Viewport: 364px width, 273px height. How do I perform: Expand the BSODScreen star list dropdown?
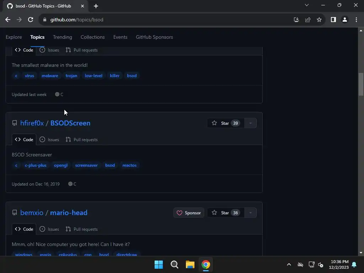pos(251,123)
